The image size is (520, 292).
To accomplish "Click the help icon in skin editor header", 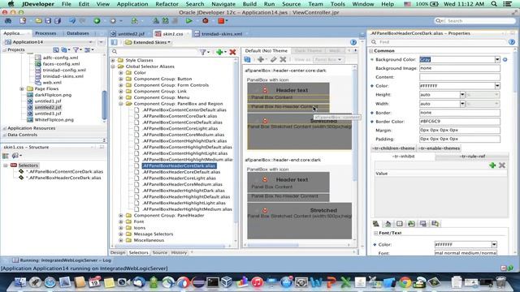I will [x=353, y=42].
